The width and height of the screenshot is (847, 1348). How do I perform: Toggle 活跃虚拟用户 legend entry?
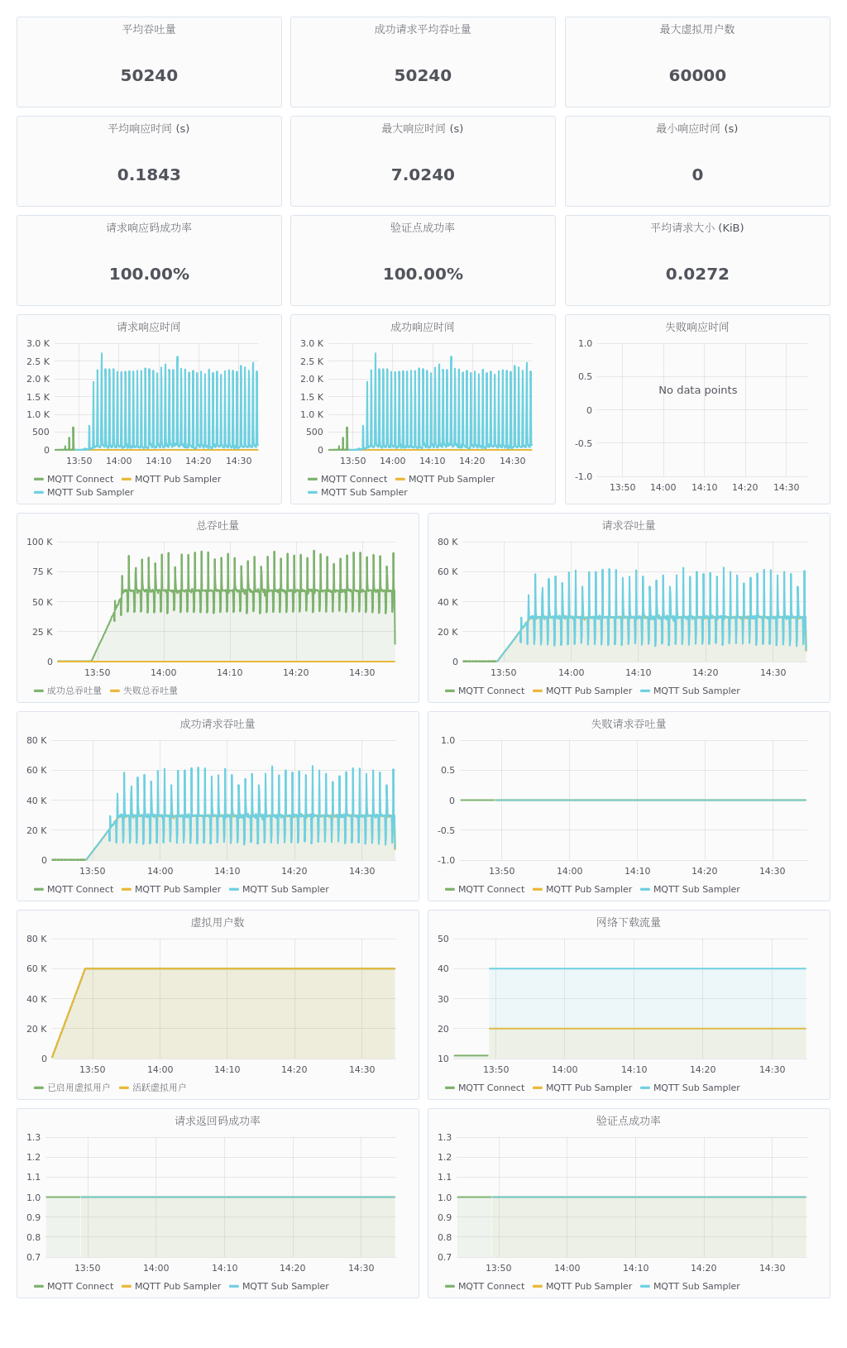(x=159, y=1087)
